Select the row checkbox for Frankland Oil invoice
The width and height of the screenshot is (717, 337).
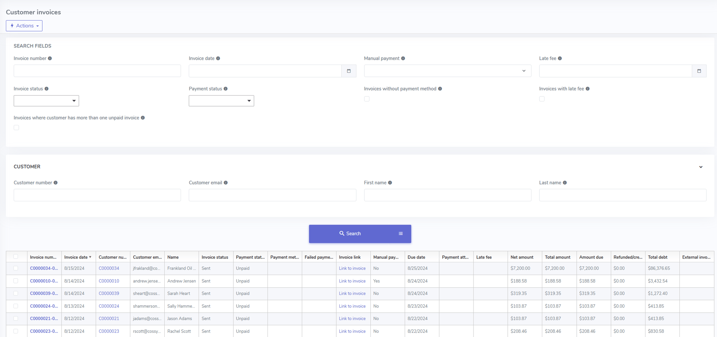(16, 268)
